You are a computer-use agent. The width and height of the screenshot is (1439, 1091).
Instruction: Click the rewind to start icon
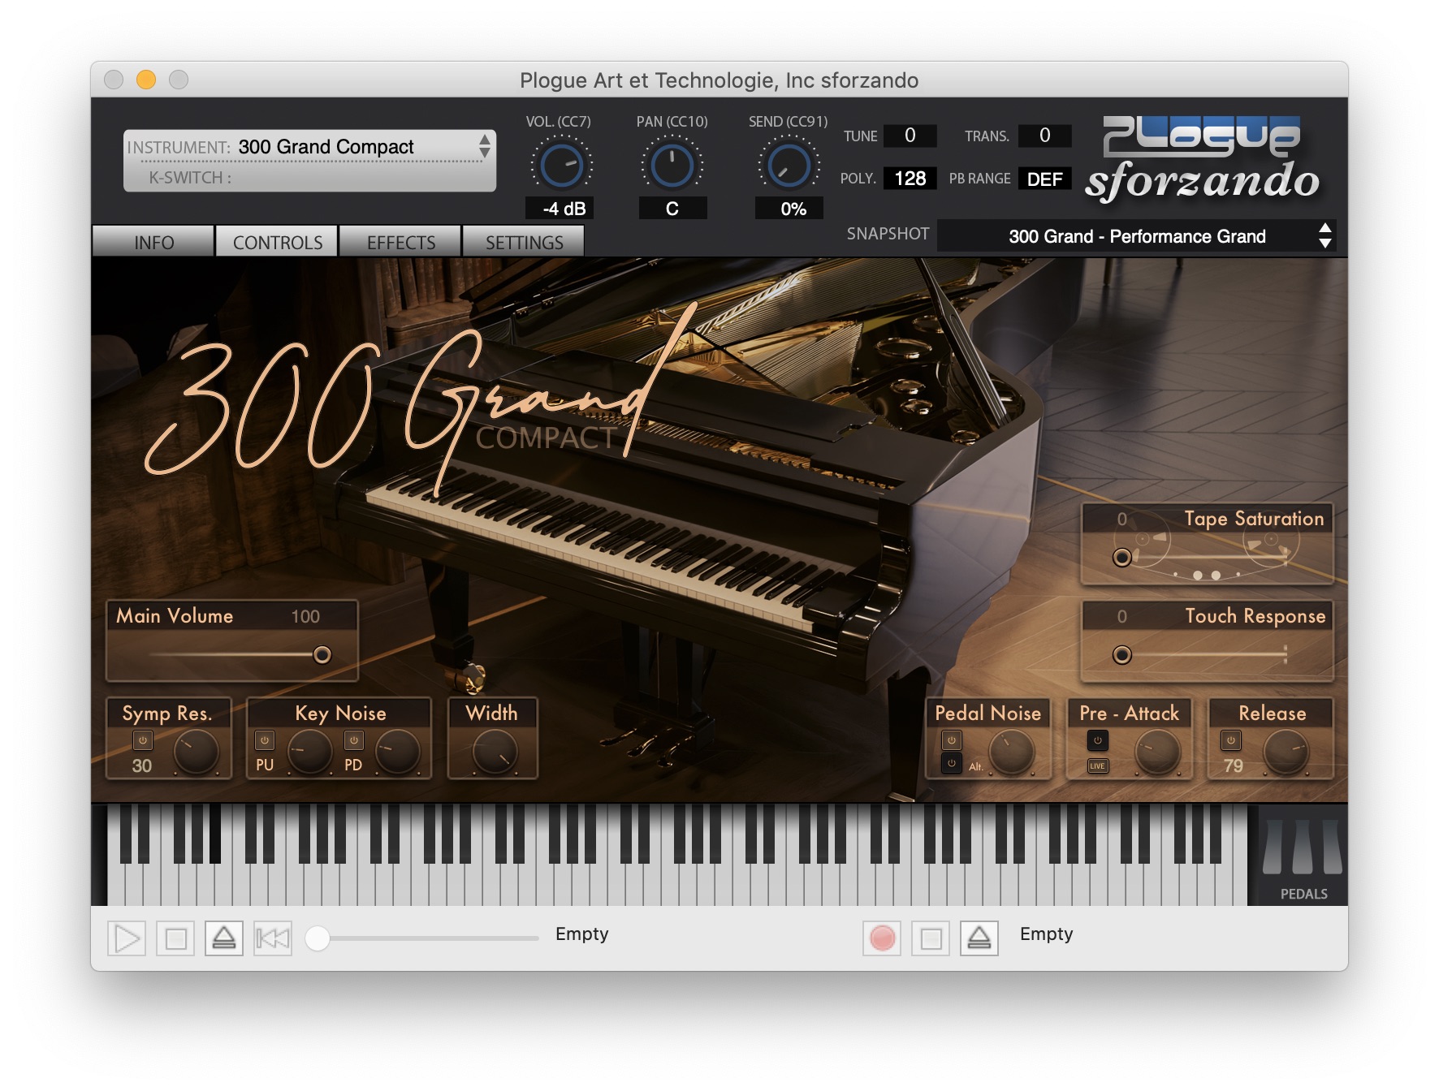pos(273,938)
